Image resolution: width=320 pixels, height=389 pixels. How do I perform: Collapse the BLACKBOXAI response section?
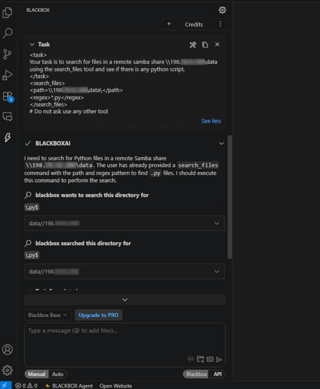click(x=221, y=144)
